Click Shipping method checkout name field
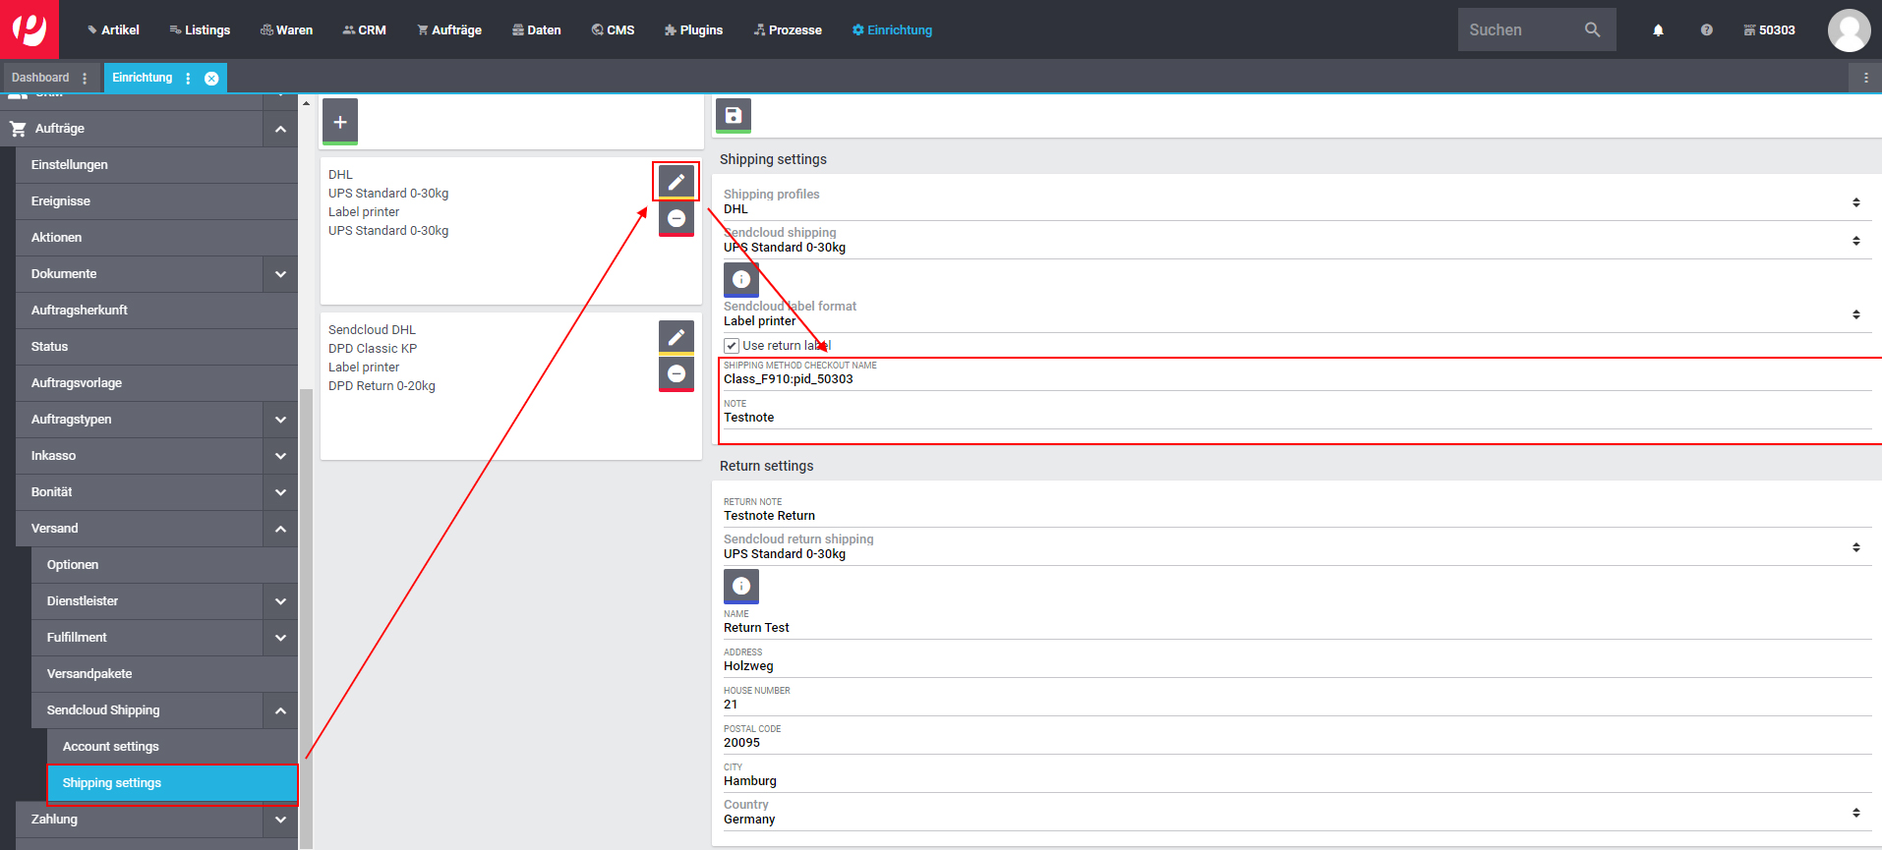Image resolution: width=1882 pixels, height=850 pixels. click(x=1296, y=373)
